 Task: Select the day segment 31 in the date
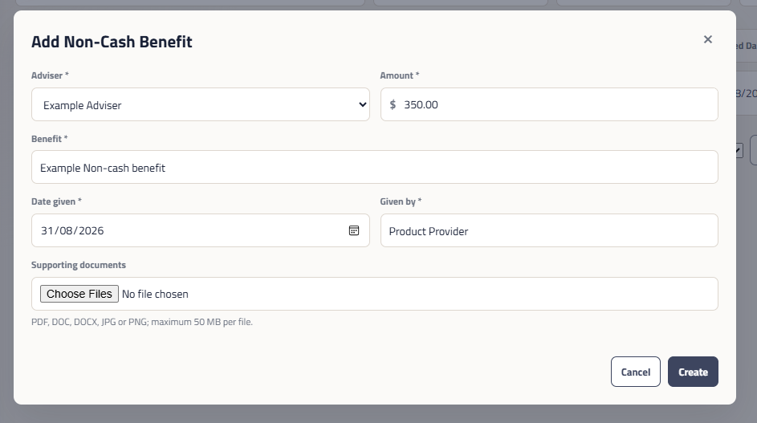coord(47,231)
